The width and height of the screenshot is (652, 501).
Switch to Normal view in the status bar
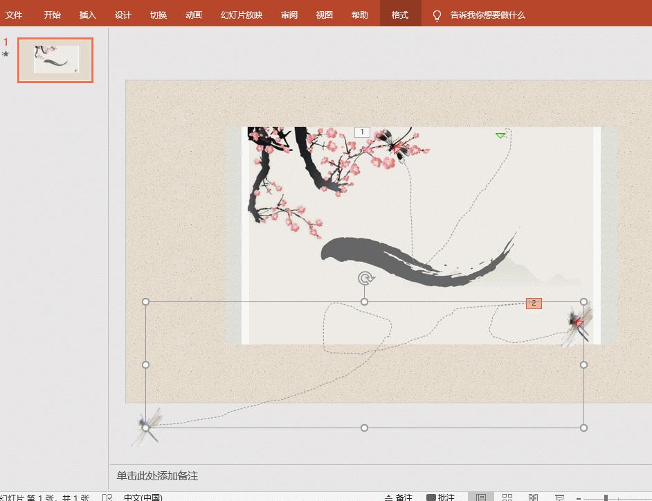pyautogui.click(x=482, y=496)
